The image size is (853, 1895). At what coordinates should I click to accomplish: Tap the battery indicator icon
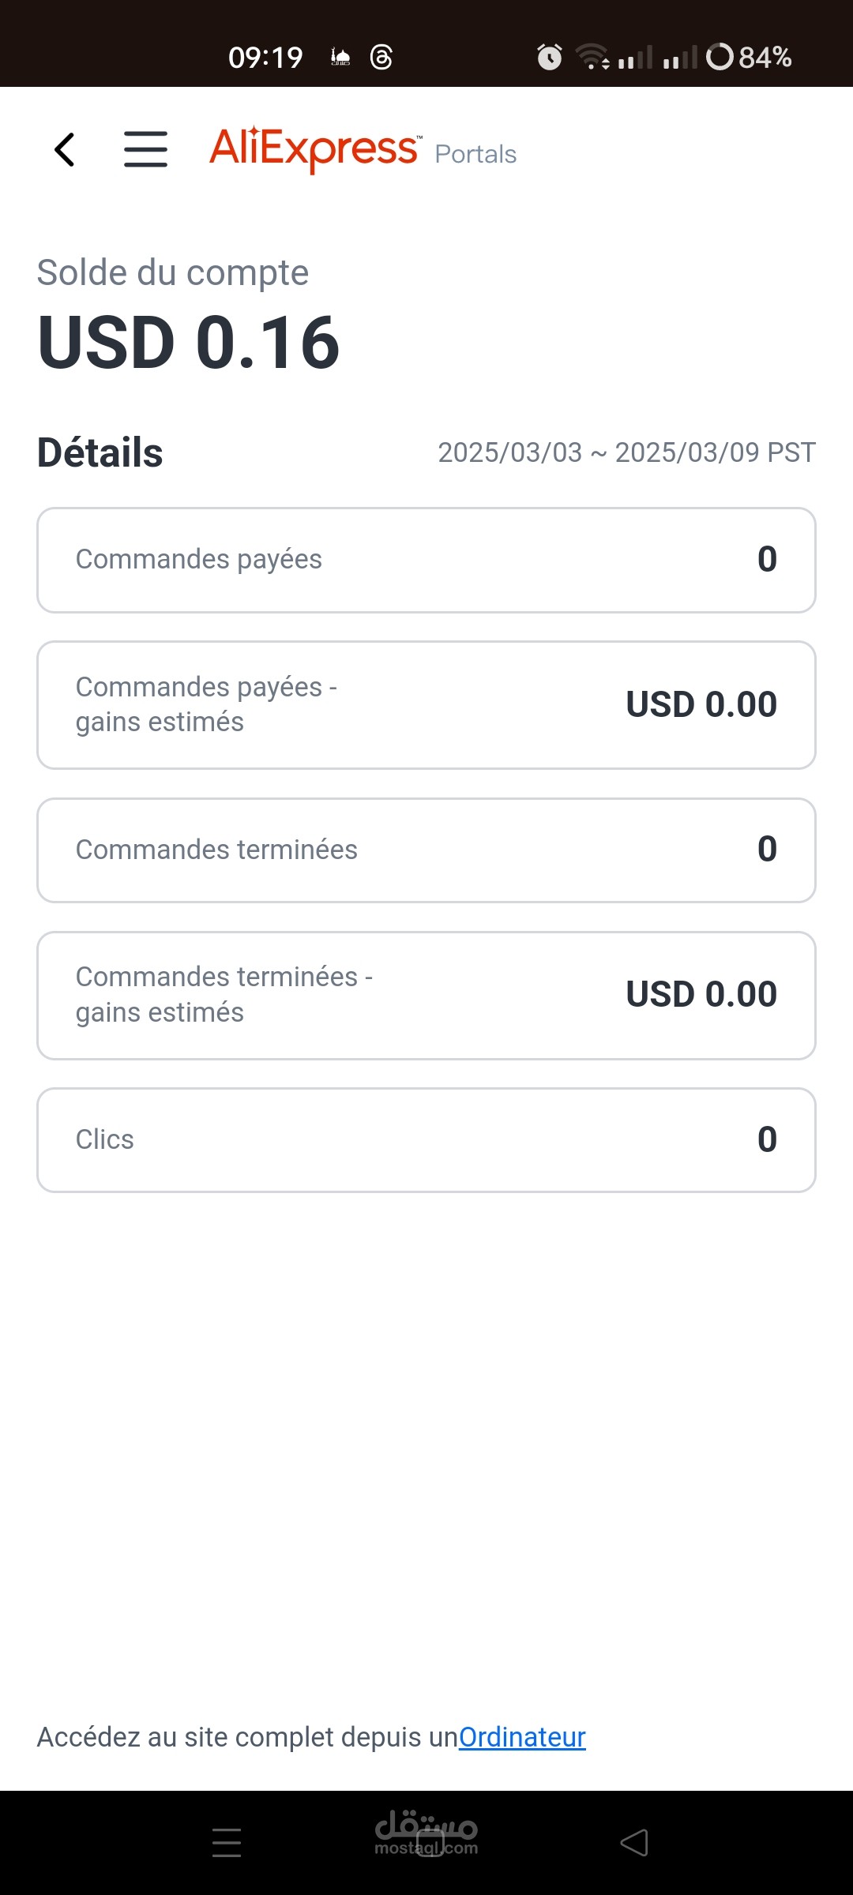(720, 57)
